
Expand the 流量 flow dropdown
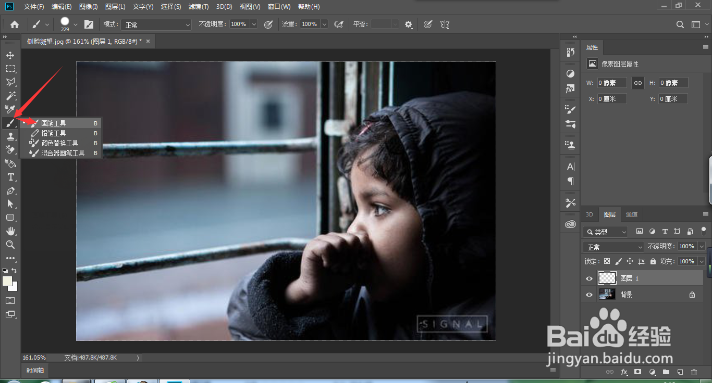(x=324, y=24)
